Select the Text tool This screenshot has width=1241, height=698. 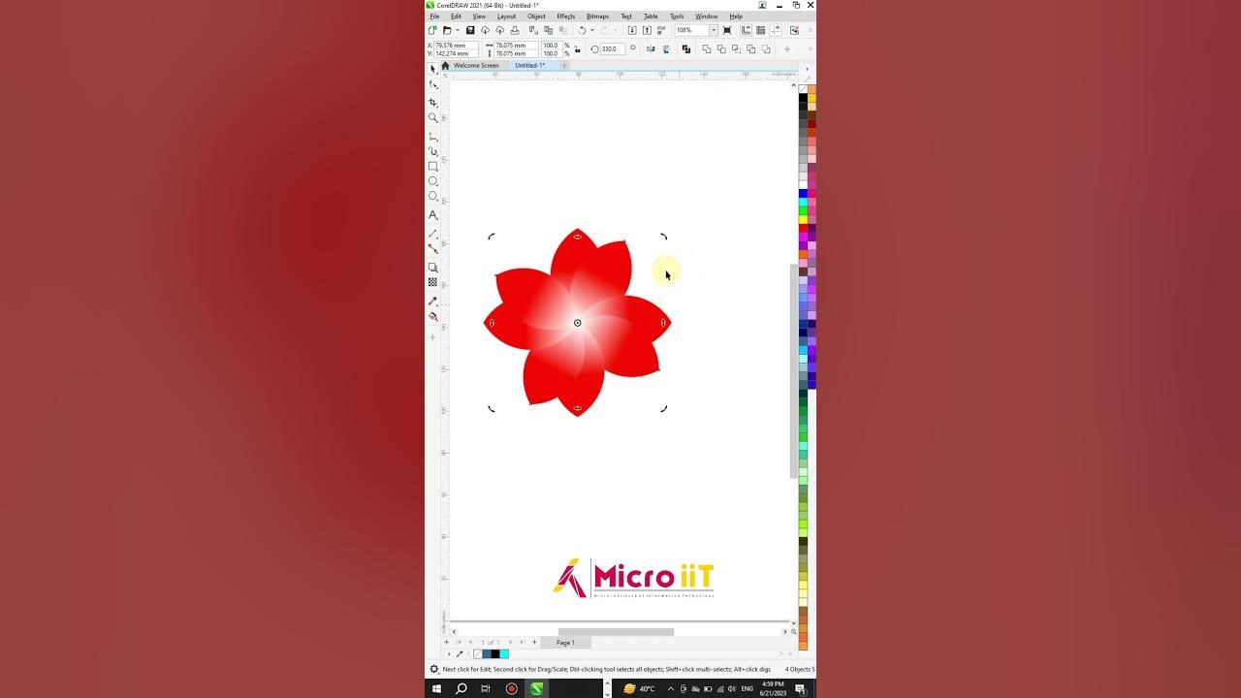433,215
